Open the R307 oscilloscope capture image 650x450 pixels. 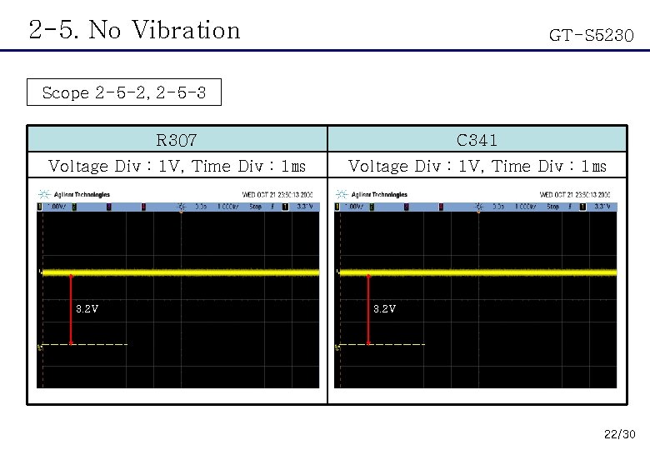(178, 288)
